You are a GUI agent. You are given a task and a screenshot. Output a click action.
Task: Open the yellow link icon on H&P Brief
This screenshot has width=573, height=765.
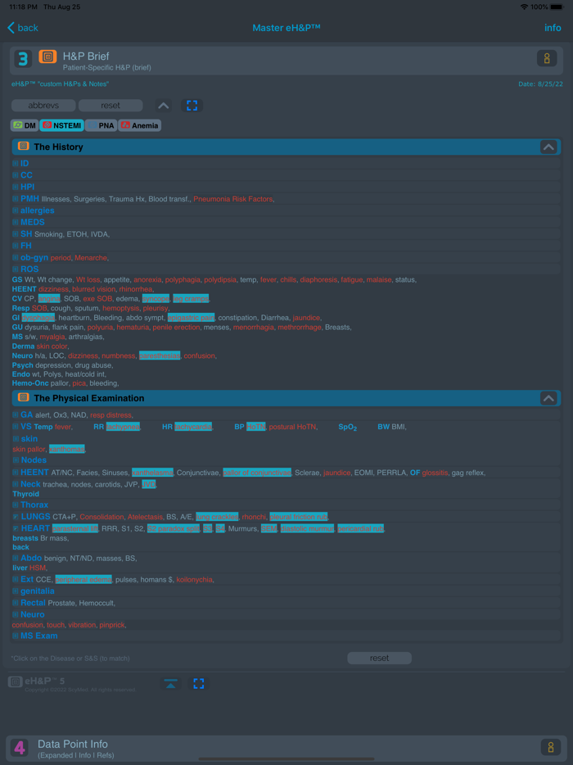tap(547, 58)
